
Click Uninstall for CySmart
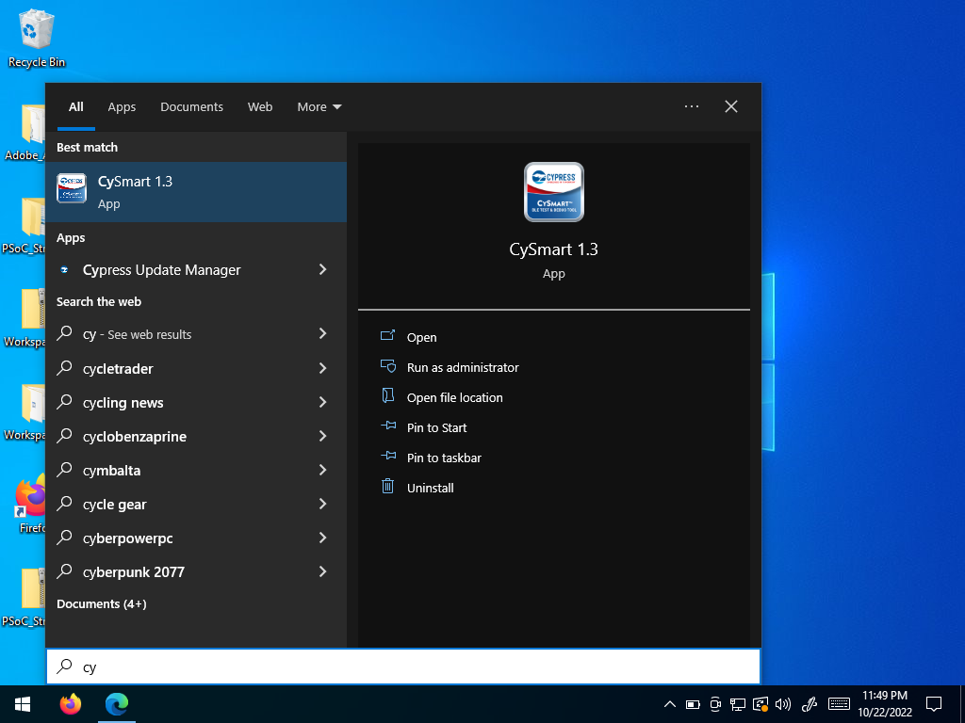coord(430,489)
